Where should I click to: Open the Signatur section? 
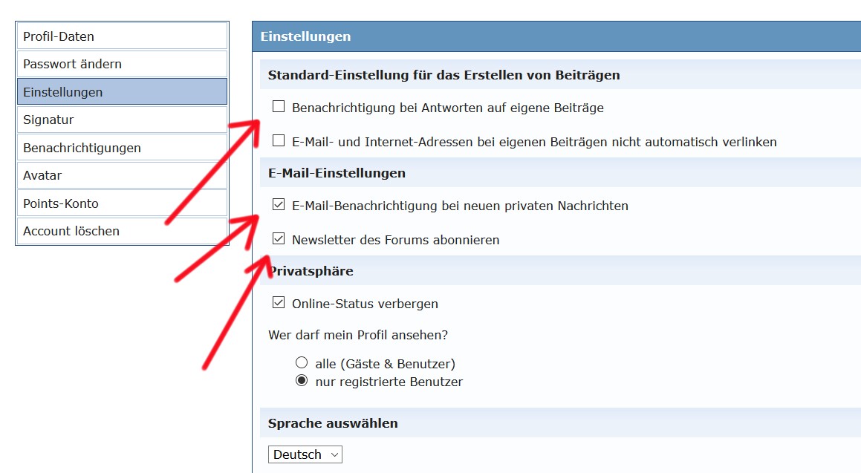[121, 120]
